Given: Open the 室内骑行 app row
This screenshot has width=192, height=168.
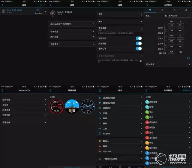Looking at the screenshot, I should click(x=168, y=148).
